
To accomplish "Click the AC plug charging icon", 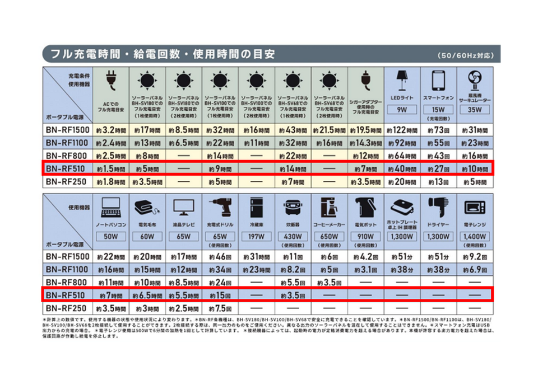I will pyautogui.click(x=111, y=82).
